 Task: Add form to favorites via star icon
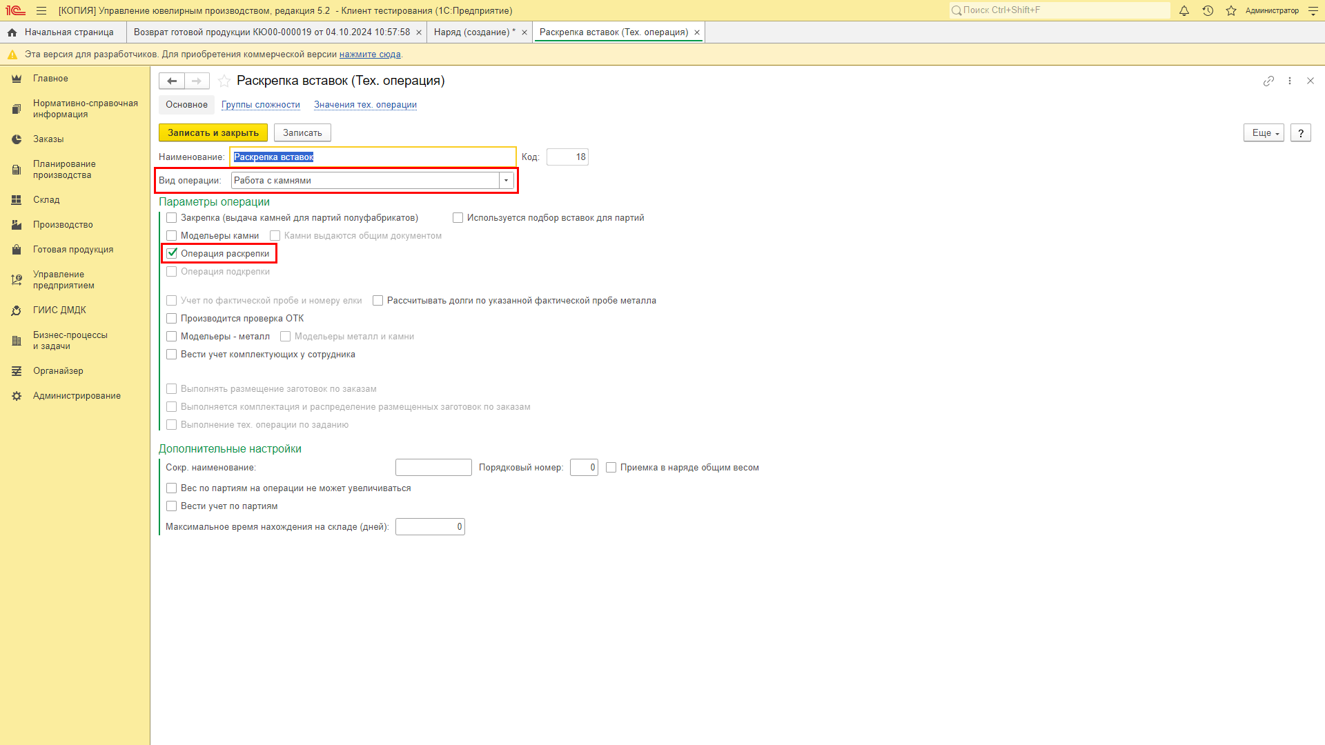(224, 81)
